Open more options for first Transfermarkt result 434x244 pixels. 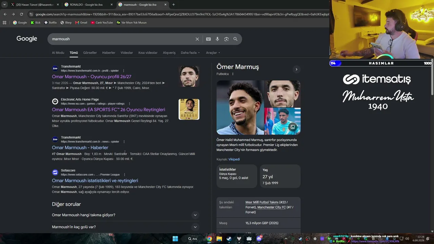[123, 71]
